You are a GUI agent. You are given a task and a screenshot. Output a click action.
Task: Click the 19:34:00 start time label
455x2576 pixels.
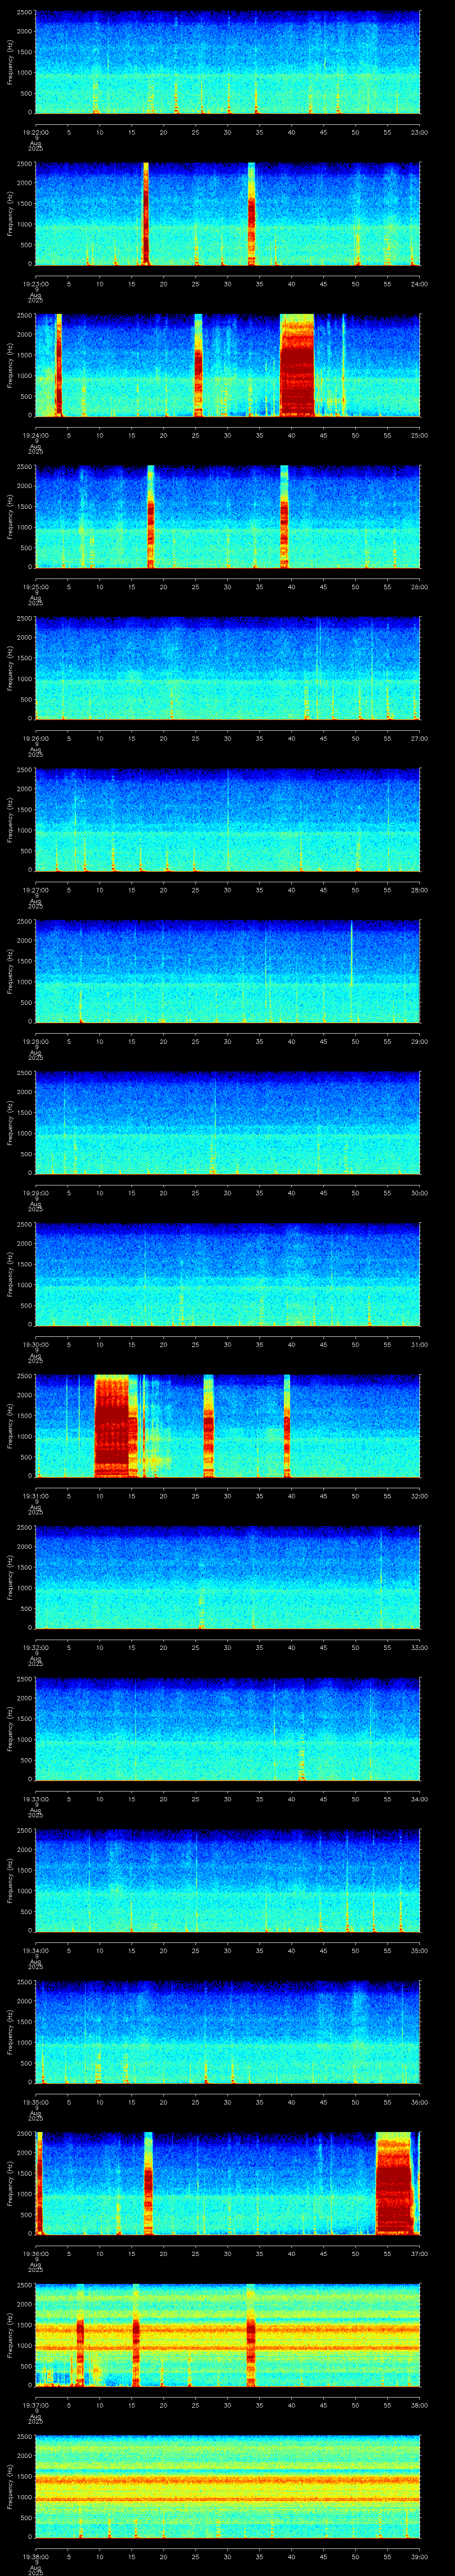(35, 1950)
